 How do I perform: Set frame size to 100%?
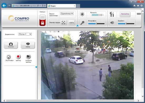click(71, 23)
